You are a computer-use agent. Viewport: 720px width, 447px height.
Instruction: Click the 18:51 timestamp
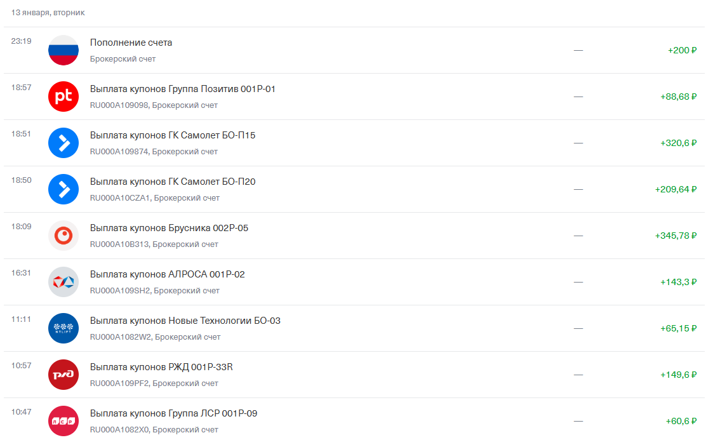click(21, 134)
